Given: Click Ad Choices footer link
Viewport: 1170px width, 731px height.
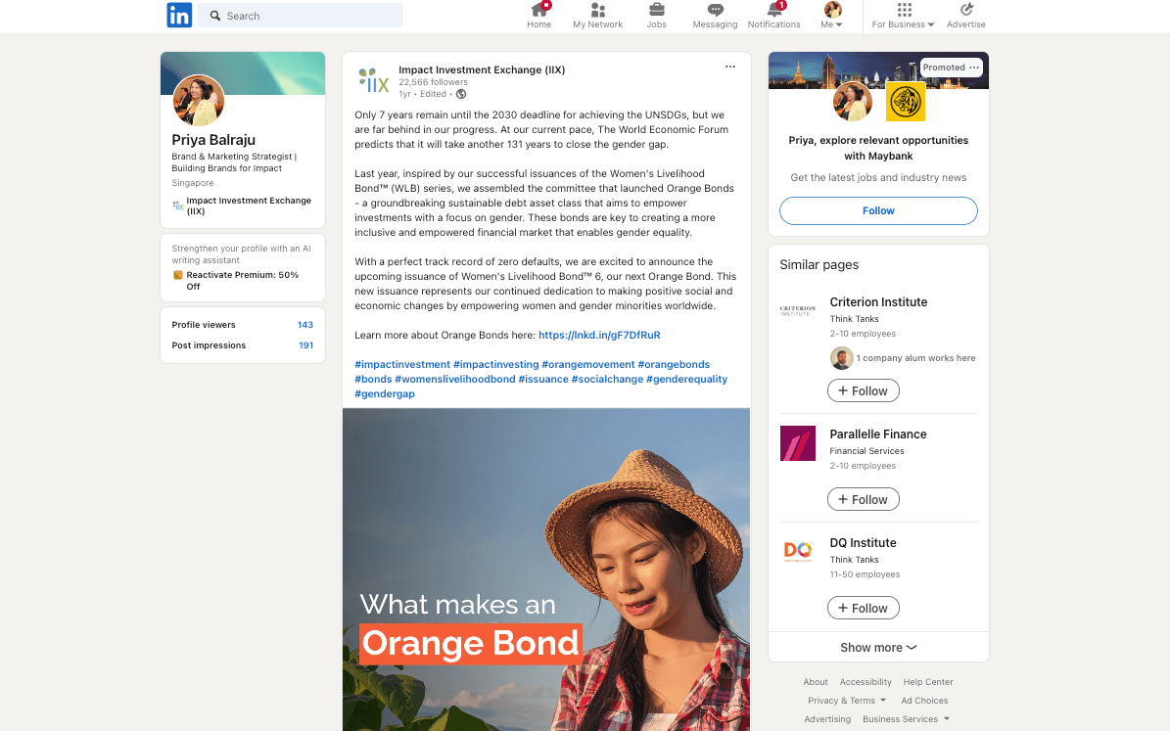Looking at the screenshot, I should click(924, 701).
